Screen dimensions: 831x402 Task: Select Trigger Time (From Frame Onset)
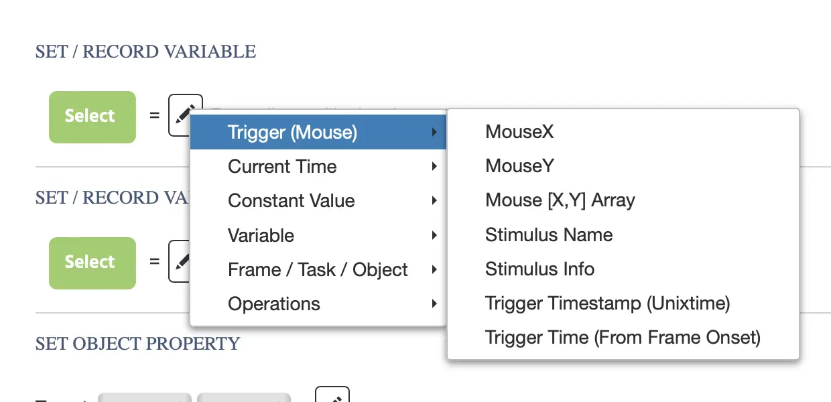click(623, 337)
